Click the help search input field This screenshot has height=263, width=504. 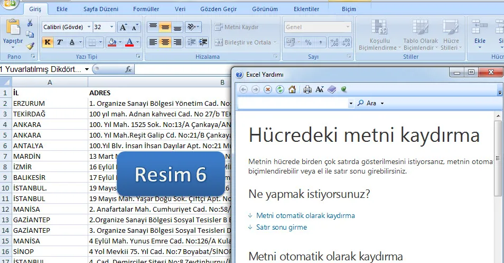tap(293, 103)
